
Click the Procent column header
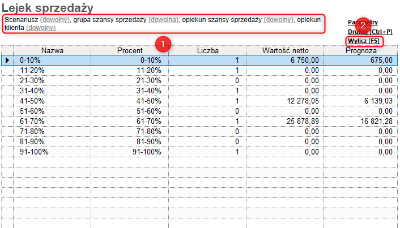(x=130, y=50)
